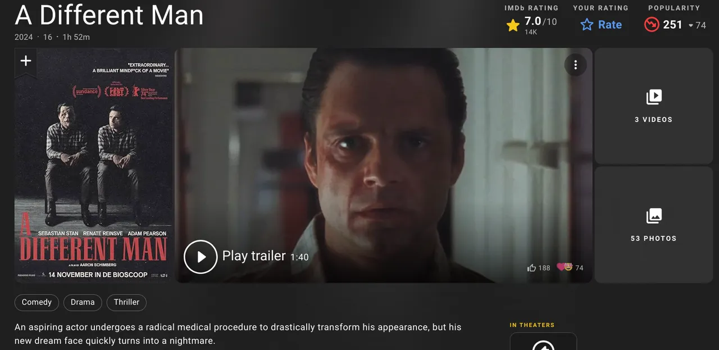The width and height of the screenshot is (719, 350).
Task: Open the 53 Photos gallery
Action: (x=654, y=225)
